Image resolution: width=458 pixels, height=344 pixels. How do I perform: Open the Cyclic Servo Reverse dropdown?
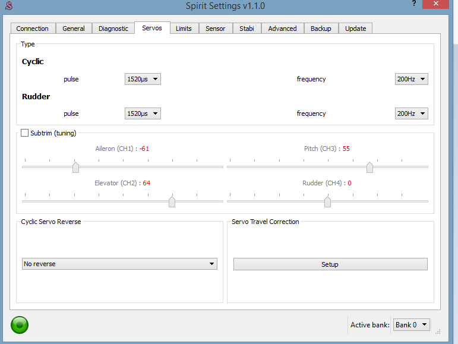pyautogui.click(x=119, y=264)
